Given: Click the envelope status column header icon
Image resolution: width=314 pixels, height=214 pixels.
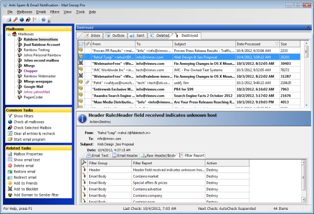Looking at the screenshot, I should [x=81, y=44].
